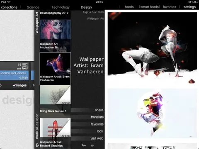The width and height of the screenshot is (199, 149).
Task: Switch to the Technology collection
Action: [61, 7]
